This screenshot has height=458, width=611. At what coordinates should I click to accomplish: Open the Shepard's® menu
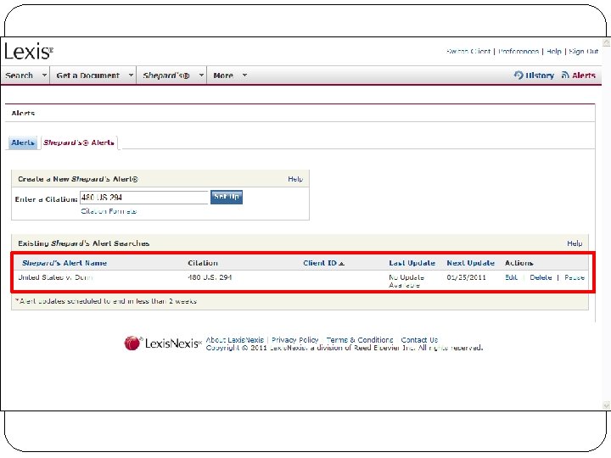166,75
